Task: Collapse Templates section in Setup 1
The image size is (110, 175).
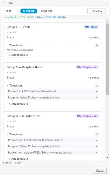Action: tap(15, 45)
